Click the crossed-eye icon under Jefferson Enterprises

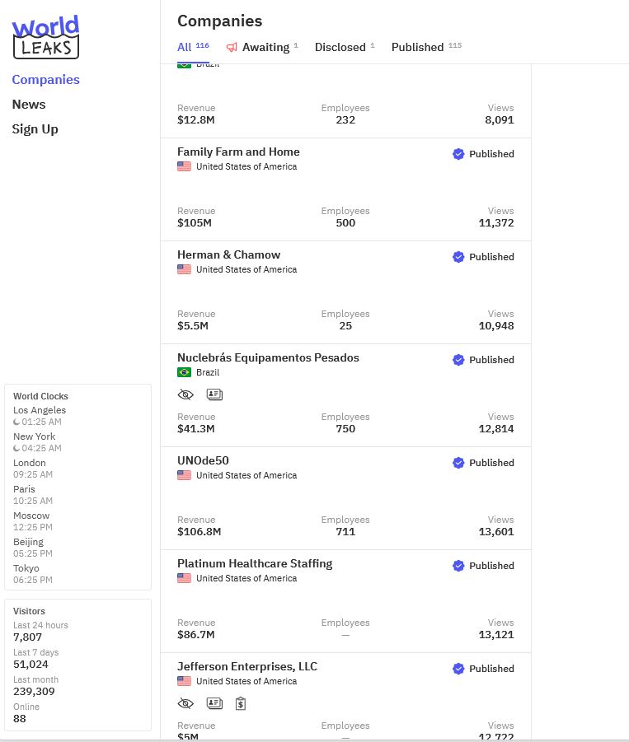[x=185, y=703]
